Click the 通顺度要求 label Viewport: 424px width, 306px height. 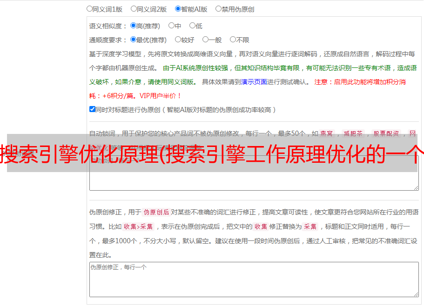pyautogui.click(x=108, y=40)
